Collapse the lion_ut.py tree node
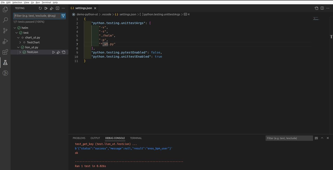 pos(18,47)
